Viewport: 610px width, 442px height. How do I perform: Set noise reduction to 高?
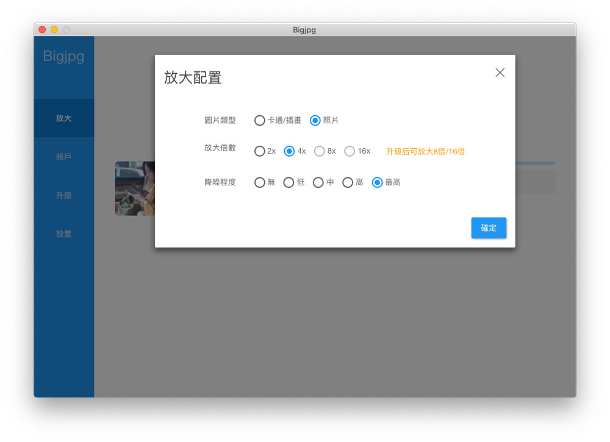point(348,182)
